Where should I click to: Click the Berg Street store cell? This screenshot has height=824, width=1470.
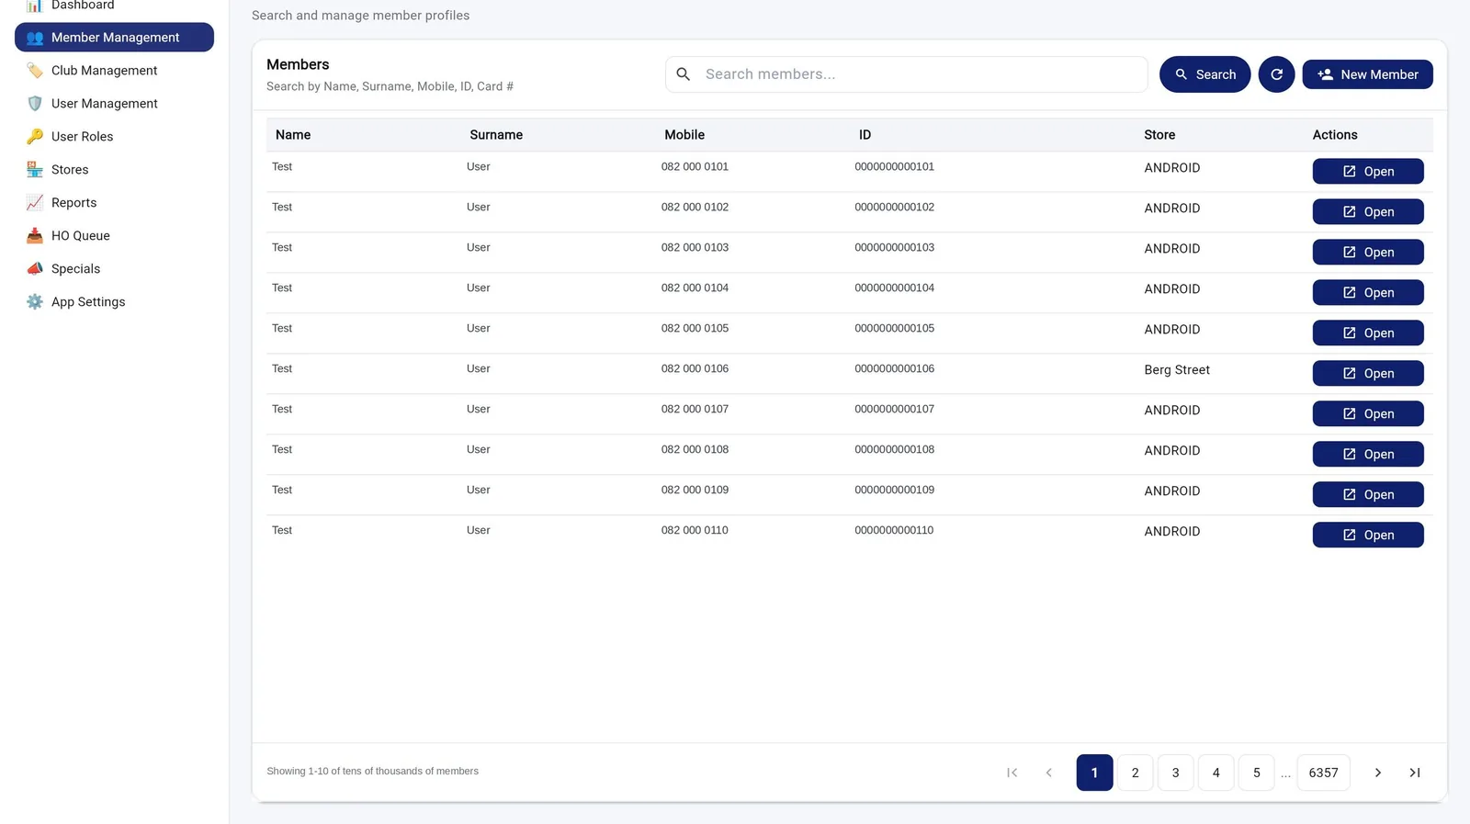click(x=1177, y=370)
